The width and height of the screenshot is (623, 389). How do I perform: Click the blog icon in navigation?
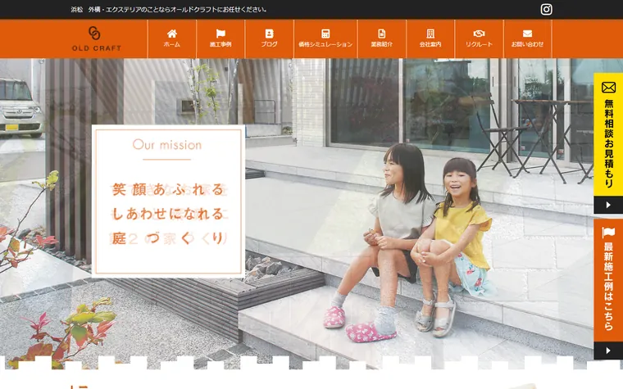point(270,34)
